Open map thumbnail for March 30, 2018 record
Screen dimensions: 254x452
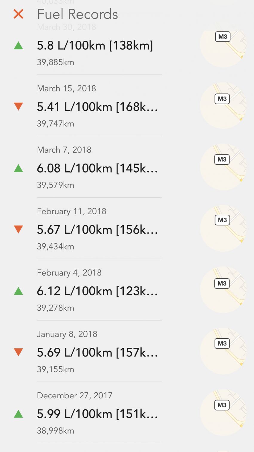223,44
